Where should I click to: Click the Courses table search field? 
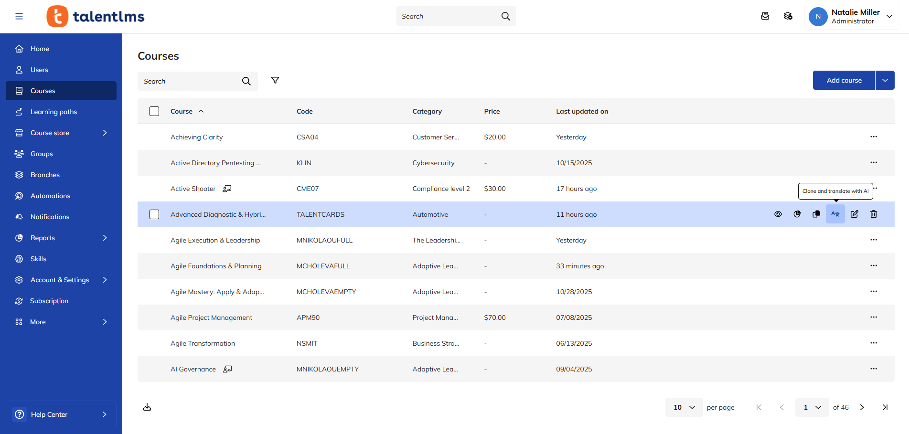tap(191, 81)
